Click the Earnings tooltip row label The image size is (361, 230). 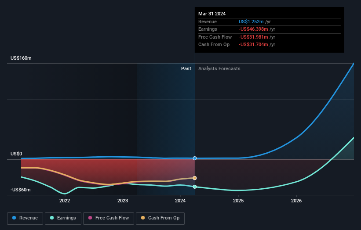point(208,29)
